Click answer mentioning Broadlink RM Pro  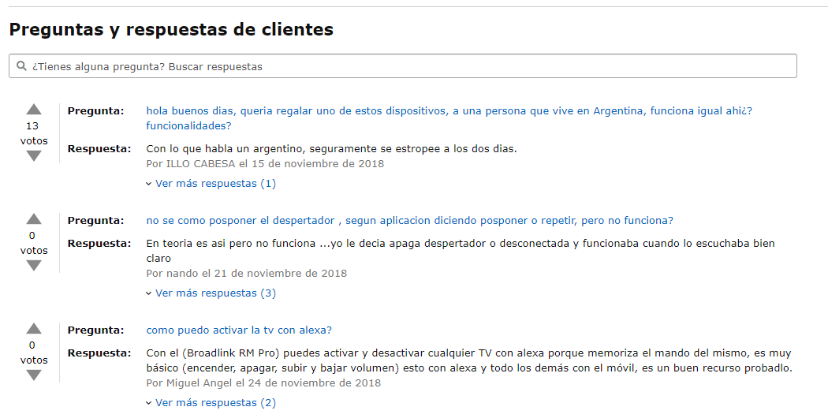pyautogui.click(x=469, y=360)
